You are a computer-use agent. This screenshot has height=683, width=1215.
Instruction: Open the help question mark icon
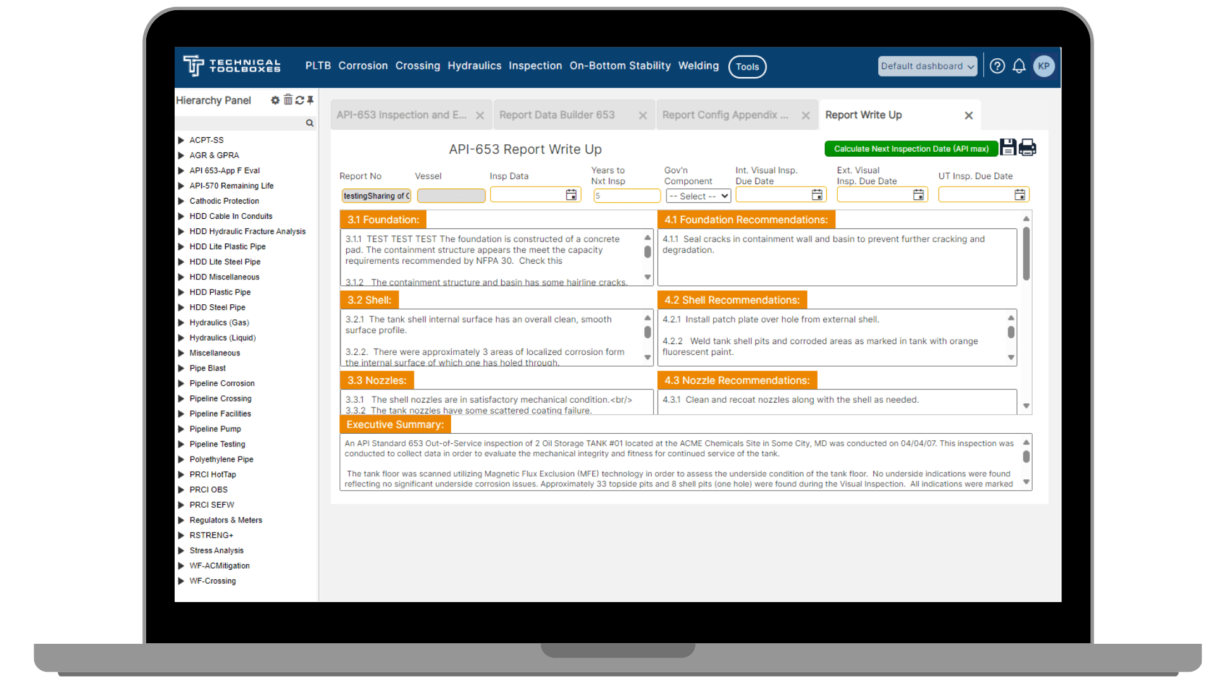click(x=997, y=66)
